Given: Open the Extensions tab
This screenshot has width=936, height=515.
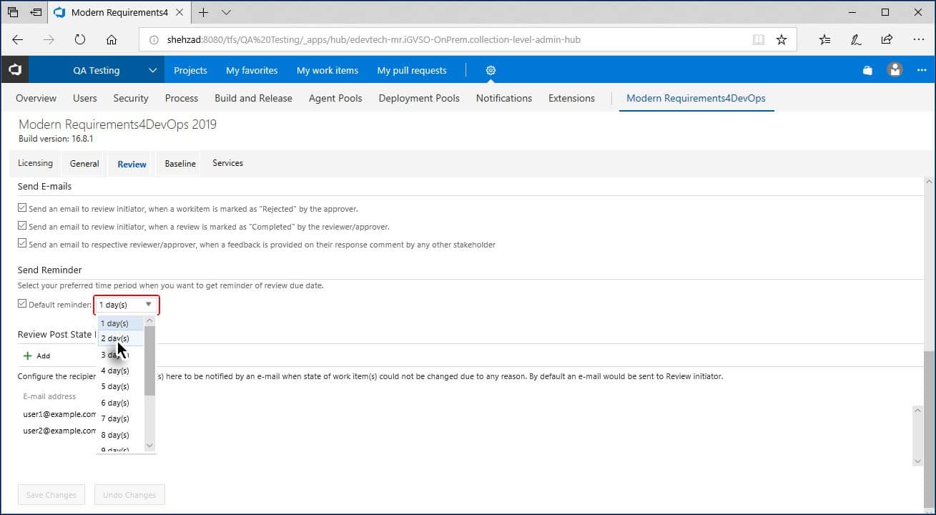Looking at the screenshot, I should click(571, 98).
